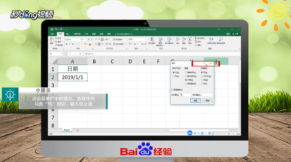Choose Weekday (工作日) date unit
Image resolution: width=291 pixels, height=162 pixels.
point(202,76)
